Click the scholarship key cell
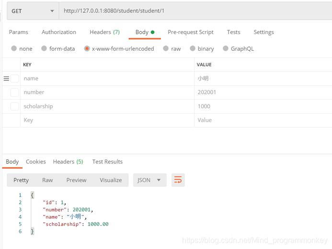The height and width of the screenshot is (249, 332). click(107, 106)
